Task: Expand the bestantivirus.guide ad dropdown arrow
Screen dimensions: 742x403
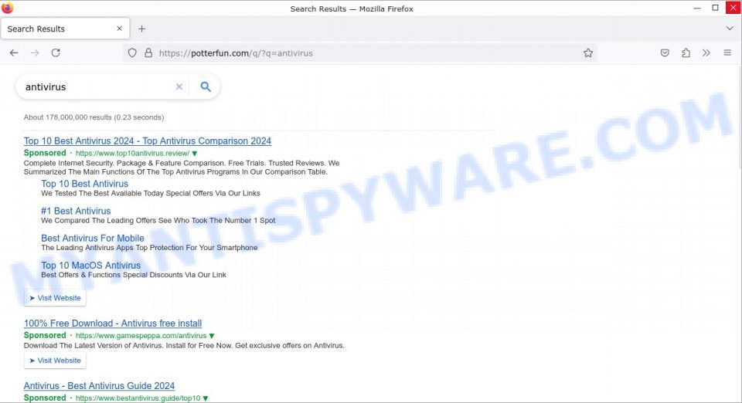Action: [x=206, y=398]
